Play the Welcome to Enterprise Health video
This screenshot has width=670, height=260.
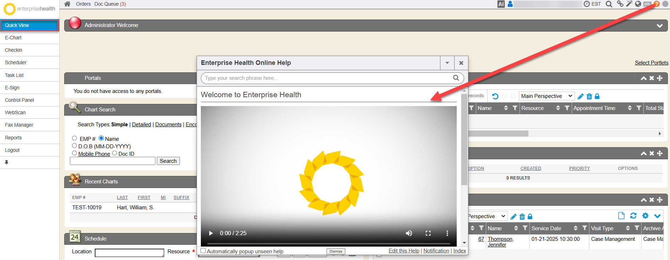(x=211, y=233)
